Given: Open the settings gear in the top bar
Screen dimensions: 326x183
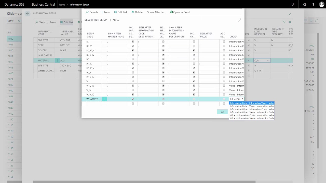Looking at the screenshot, I should 305,4.
